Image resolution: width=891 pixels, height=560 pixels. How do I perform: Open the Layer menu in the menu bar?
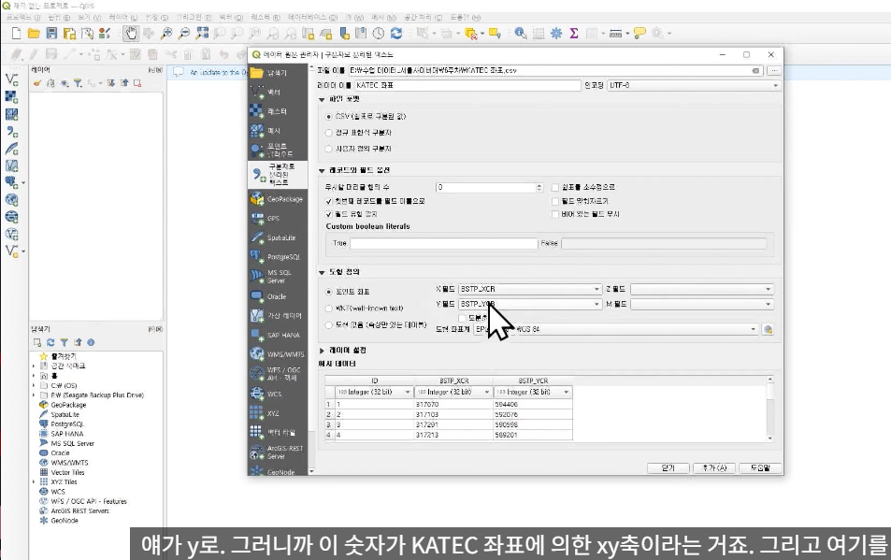pos(122,18)
